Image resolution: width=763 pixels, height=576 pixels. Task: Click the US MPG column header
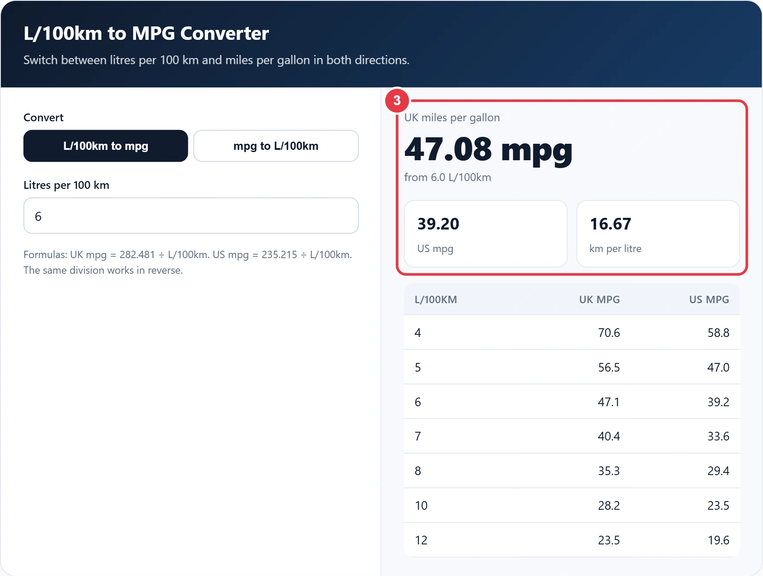[x=709, y=300]
